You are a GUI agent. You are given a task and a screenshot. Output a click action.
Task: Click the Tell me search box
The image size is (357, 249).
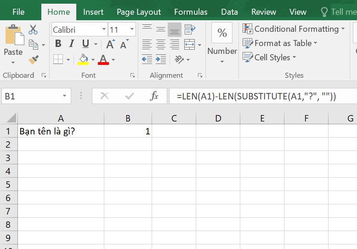(338, 12)
